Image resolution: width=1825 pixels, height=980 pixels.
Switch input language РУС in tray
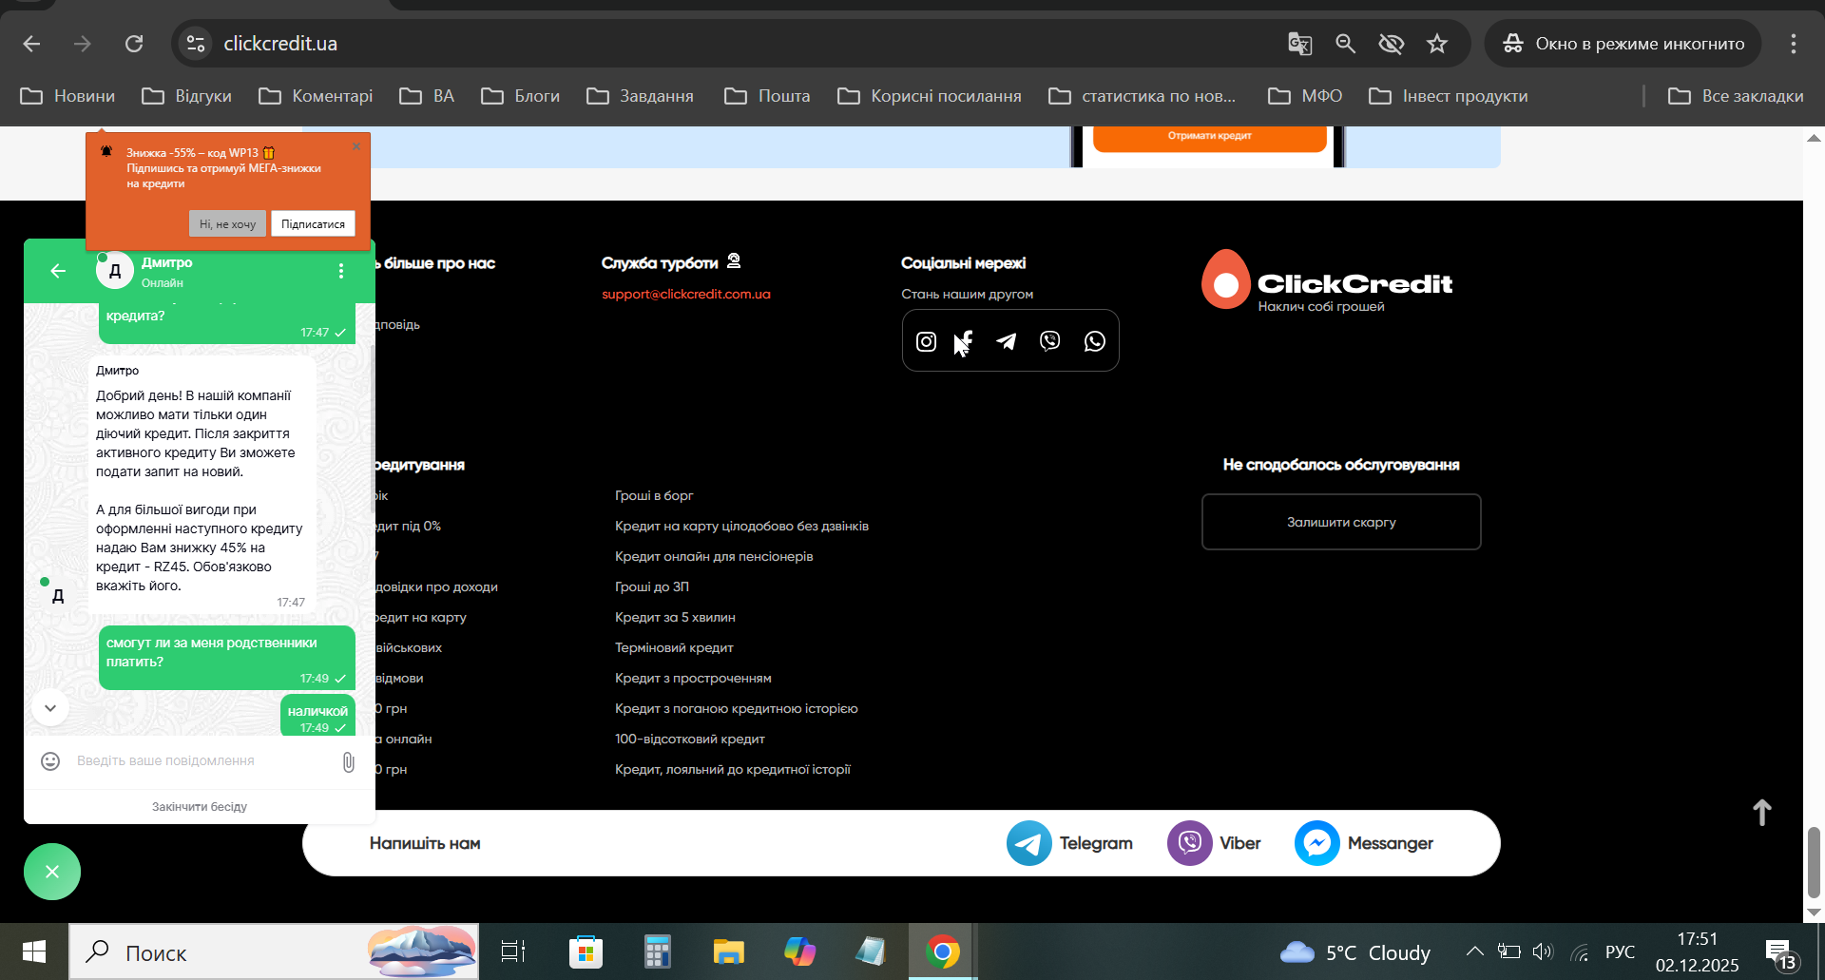(1620, 951)
